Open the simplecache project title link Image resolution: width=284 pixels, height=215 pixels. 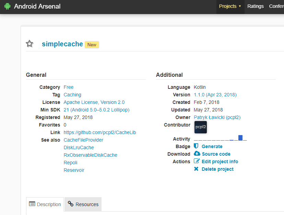tap(62, 44)
